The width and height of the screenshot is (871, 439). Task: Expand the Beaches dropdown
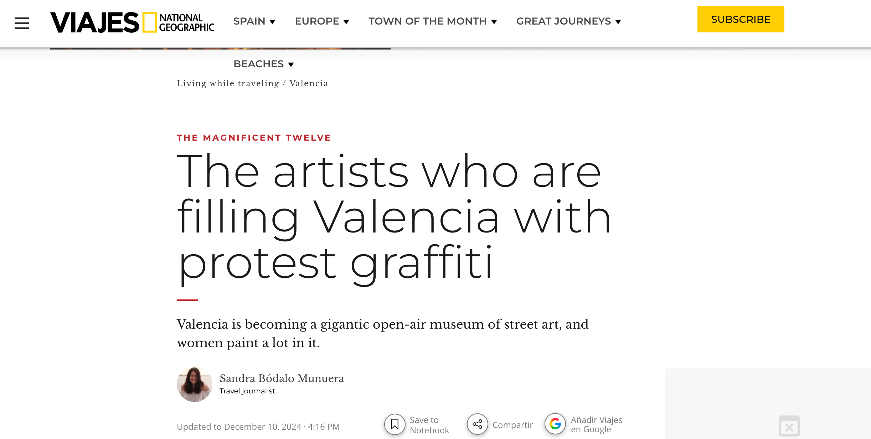click(264, 64)
